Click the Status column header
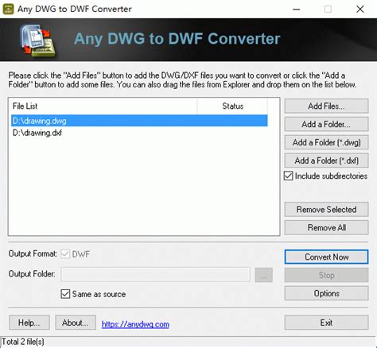Image resolution: width=377 pixels, height=348 pixels. pos(232,106)
